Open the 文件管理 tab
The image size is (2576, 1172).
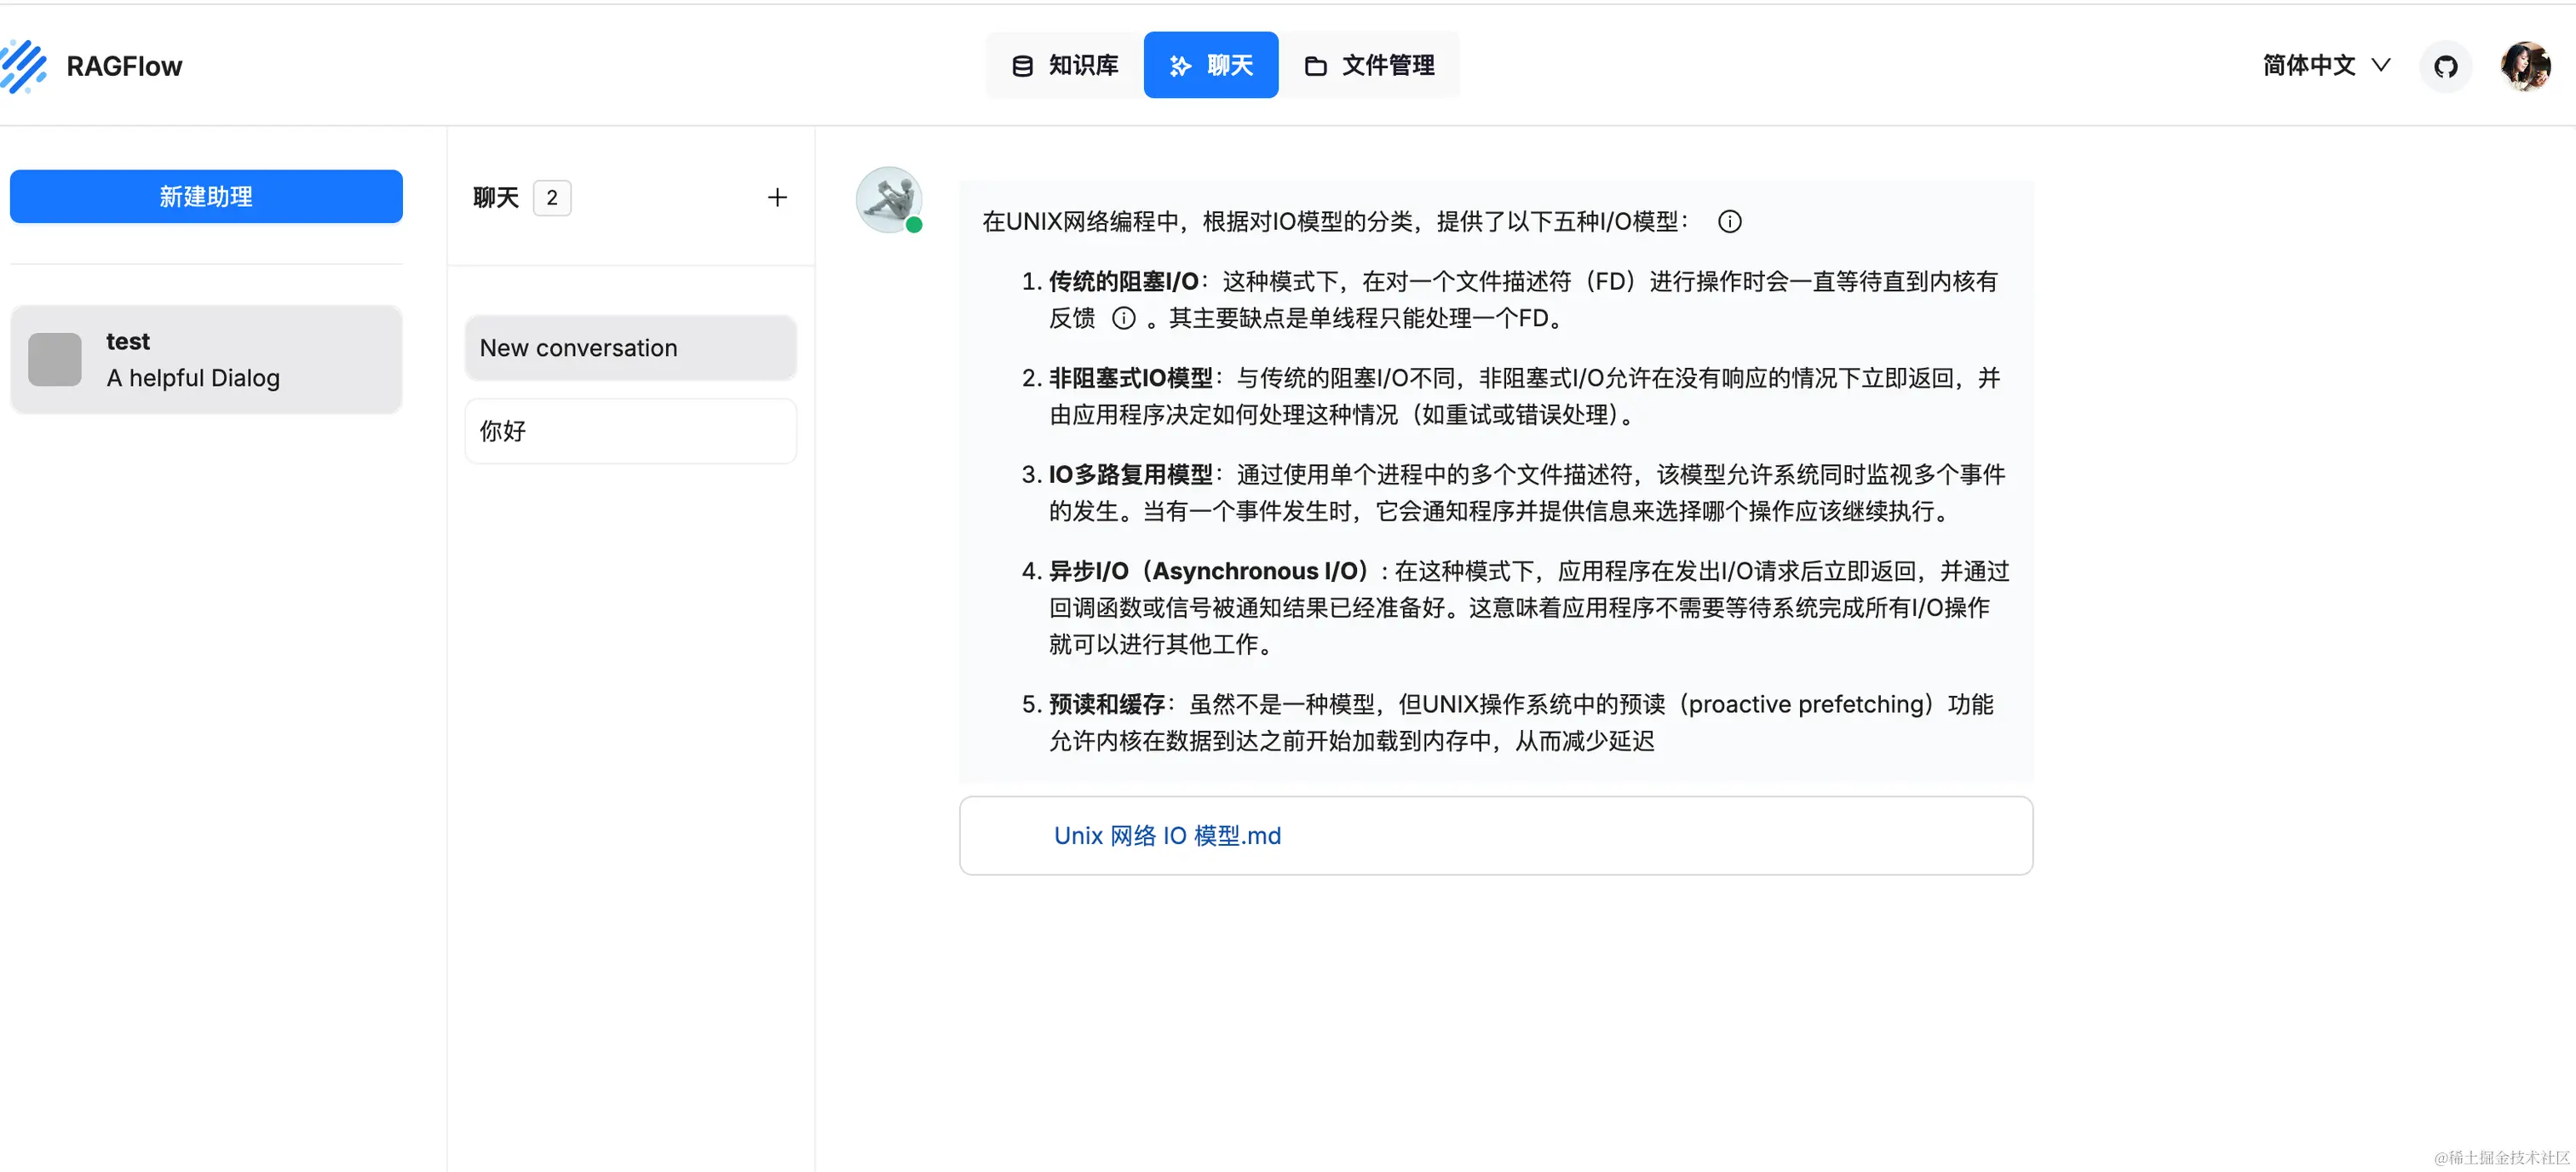click(1369, 66)
